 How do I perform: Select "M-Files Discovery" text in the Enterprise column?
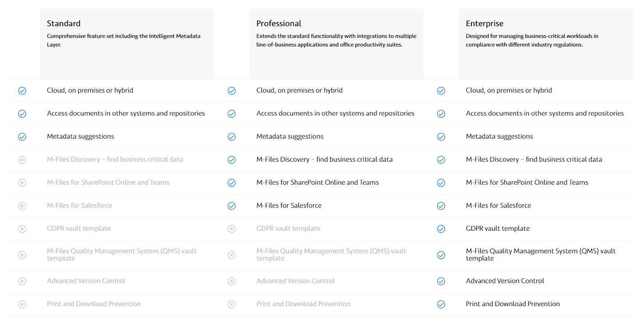534,159
